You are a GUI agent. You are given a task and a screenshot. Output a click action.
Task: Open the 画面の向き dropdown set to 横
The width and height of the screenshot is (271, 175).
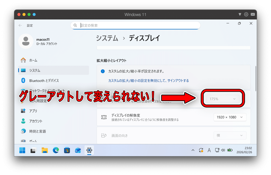pos(230,135)
